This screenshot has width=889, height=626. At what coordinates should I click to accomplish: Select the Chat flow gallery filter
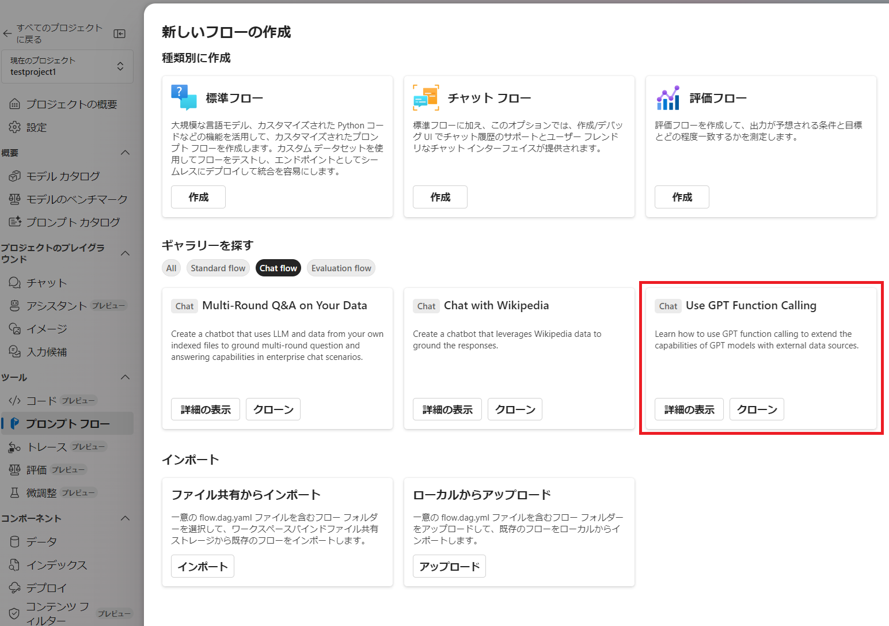tap(278, 268)
